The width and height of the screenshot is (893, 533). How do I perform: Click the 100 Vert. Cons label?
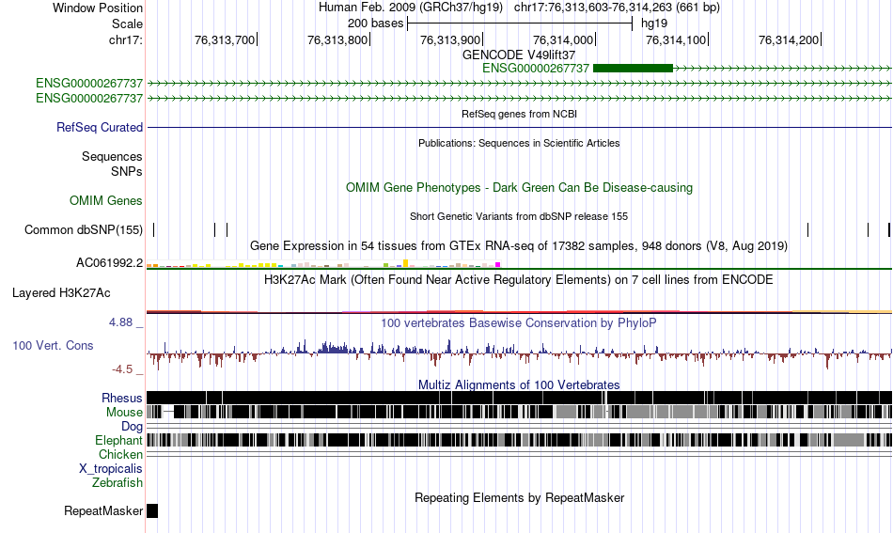(x=53, y=345)
